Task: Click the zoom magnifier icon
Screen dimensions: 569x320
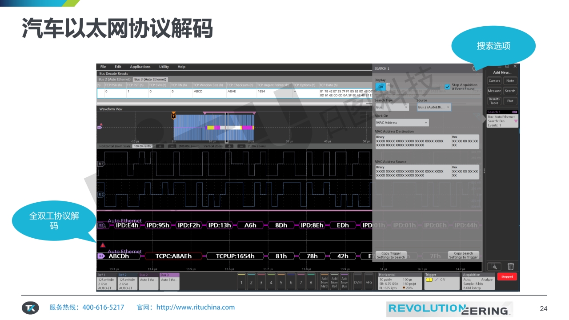Action: 494,267
